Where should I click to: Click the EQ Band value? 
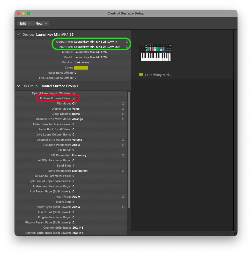pos(73,150)
